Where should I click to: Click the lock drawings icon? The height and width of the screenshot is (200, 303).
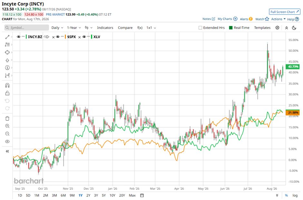tap(7, 93)
